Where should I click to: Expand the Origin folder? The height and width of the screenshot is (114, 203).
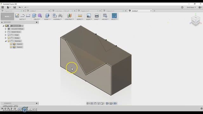point(6,35)
